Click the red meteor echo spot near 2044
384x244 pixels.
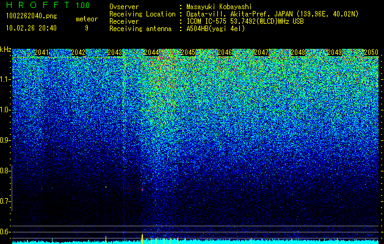click(142, 190)
